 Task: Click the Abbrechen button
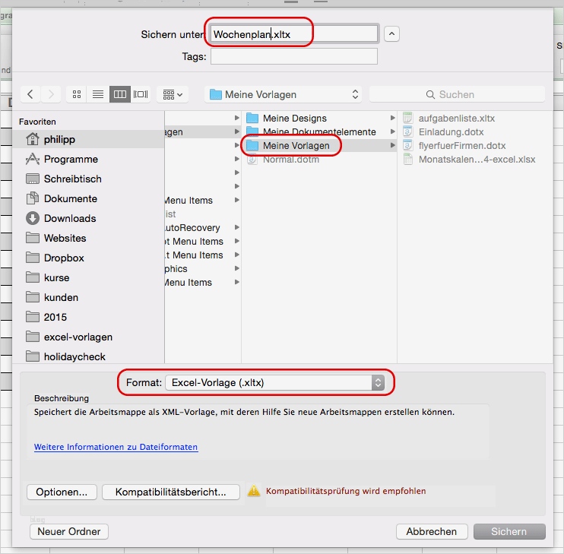pyautogui.click(x=432, y=531)
